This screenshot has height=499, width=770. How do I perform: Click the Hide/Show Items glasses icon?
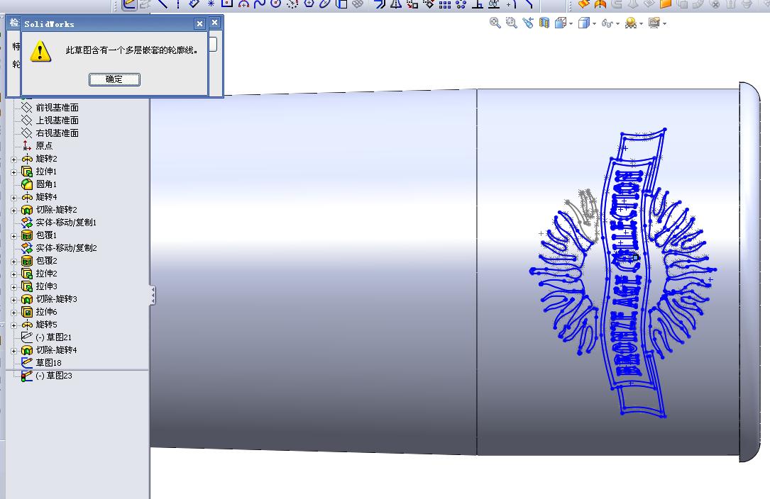click(x=607, y=23)
